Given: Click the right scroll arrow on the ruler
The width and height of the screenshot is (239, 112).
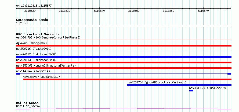Looking at the screenshot, I should point(231,8).
